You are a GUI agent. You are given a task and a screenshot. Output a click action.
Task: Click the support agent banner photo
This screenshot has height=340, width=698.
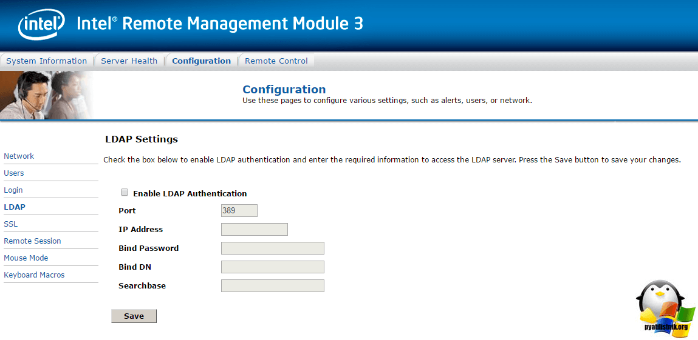pyautogui.click(x=47, y=95)
